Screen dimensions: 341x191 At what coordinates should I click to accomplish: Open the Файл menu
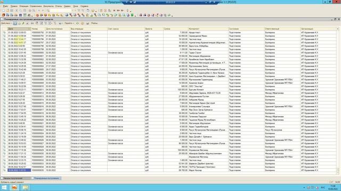click(5, 6)
